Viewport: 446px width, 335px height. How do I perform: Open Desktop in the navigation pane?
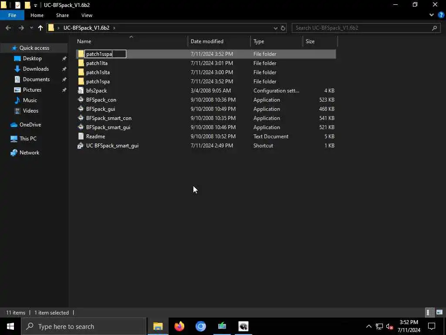[x=32, y=58]
